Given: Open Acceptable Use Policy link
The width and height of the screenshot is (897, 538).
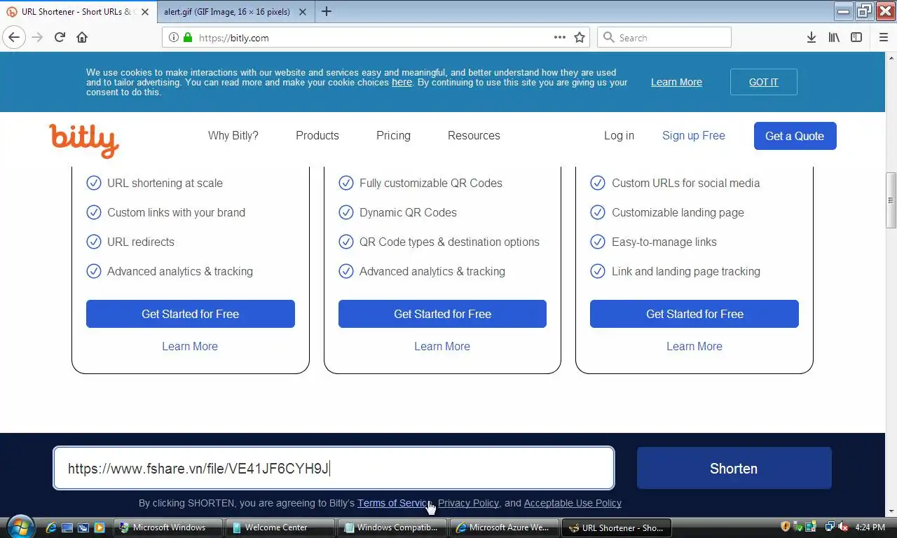Looking at the screenshot, I should coord(573,503).
